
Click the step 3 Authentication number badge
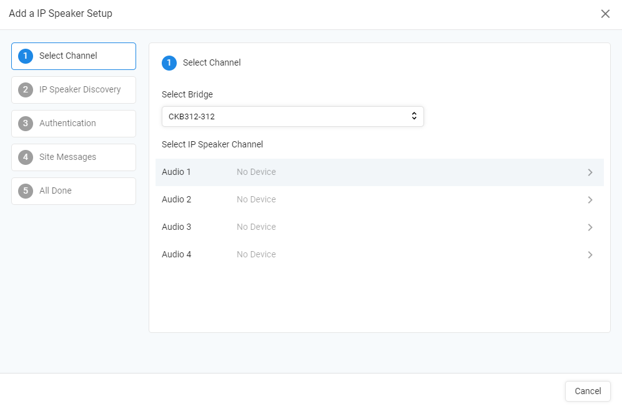tap(26, 124)
